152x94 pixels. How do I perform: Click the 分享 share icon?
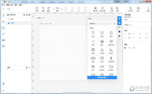[117, 8]
